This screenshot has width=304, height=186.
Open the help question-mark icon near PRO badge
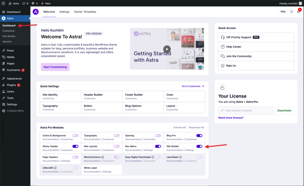point(291,12)
